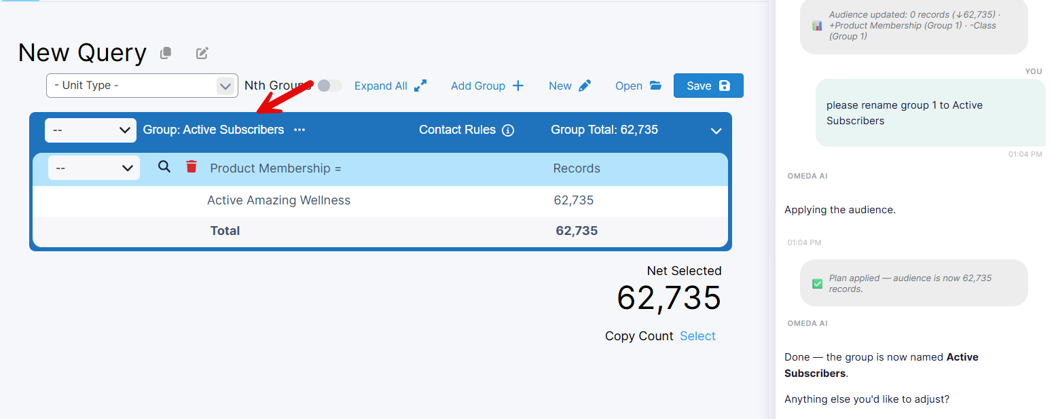Click the Group Total: 62,735 text
The width and height of the screenshot is (1054, 419).
tap(604, 130)
